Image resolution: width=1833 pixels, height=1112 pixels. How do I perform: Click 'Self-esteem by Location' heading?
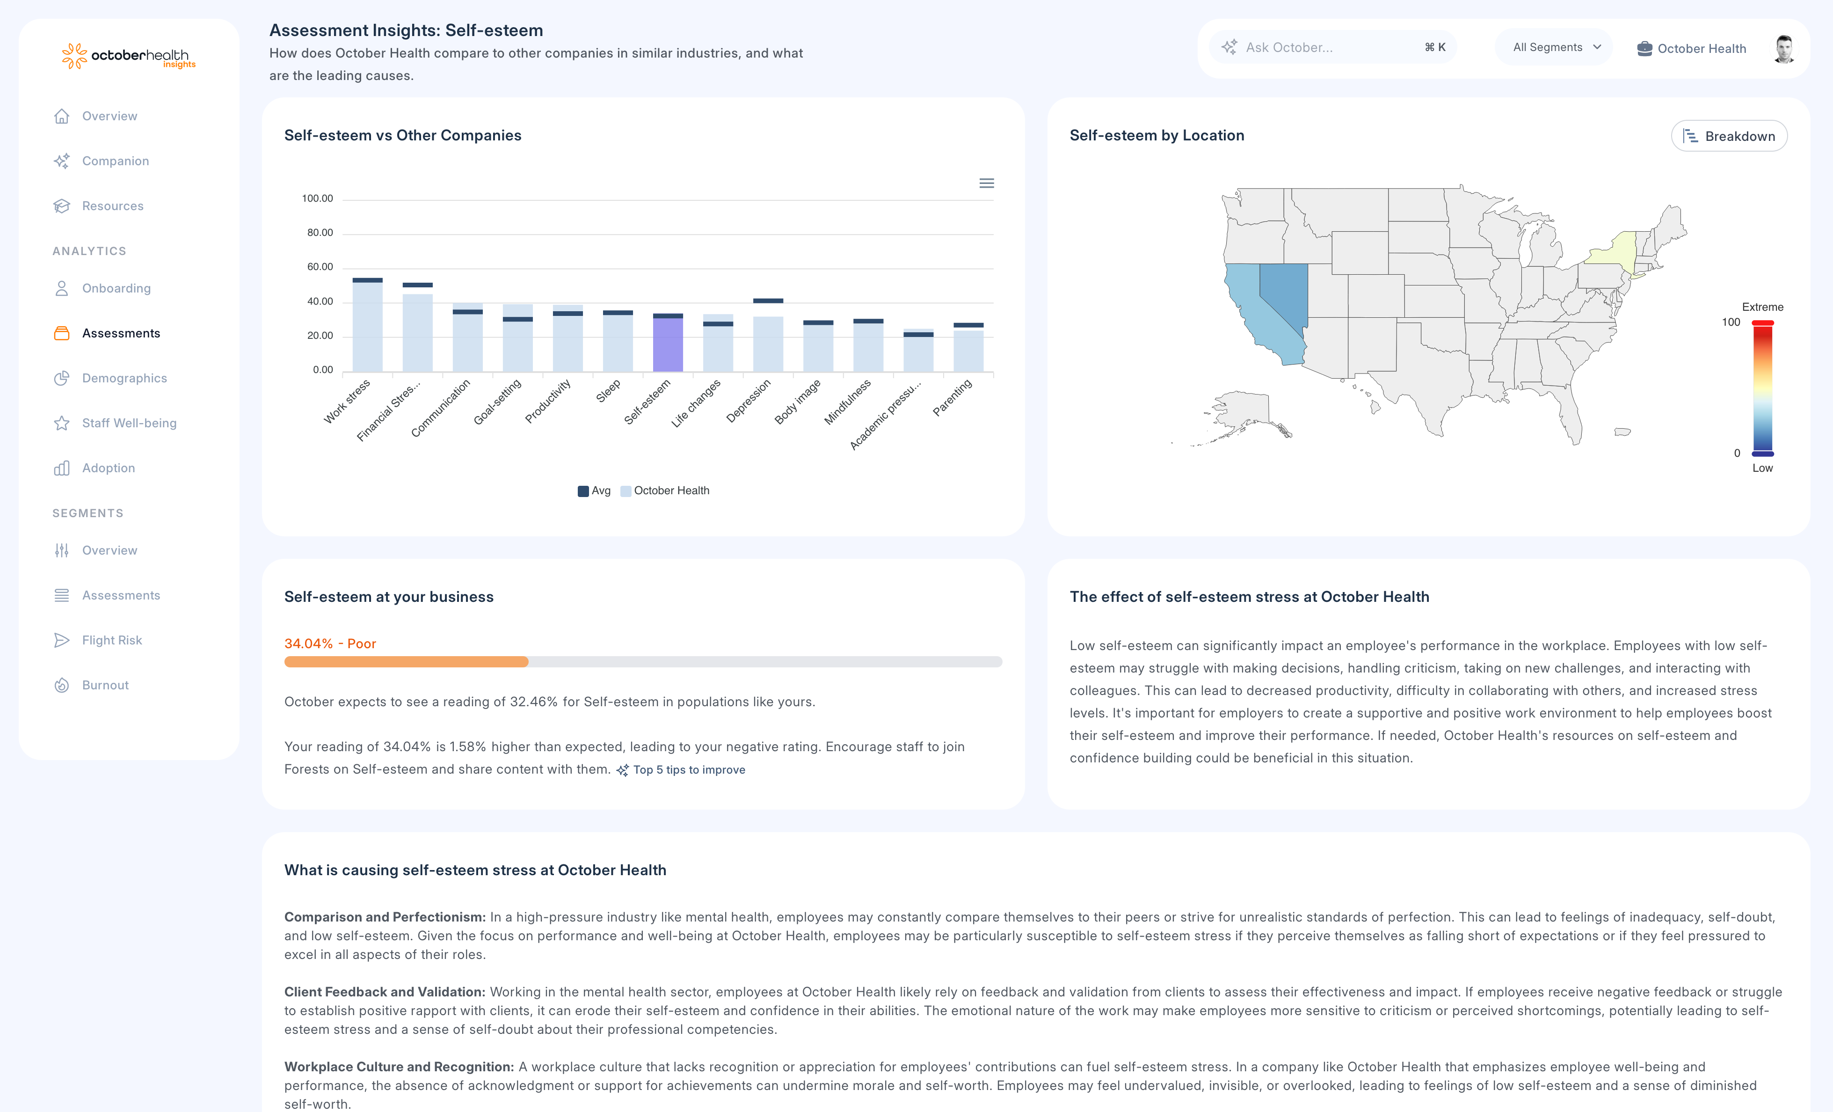pyautogui.click(x=1157, y=135)
